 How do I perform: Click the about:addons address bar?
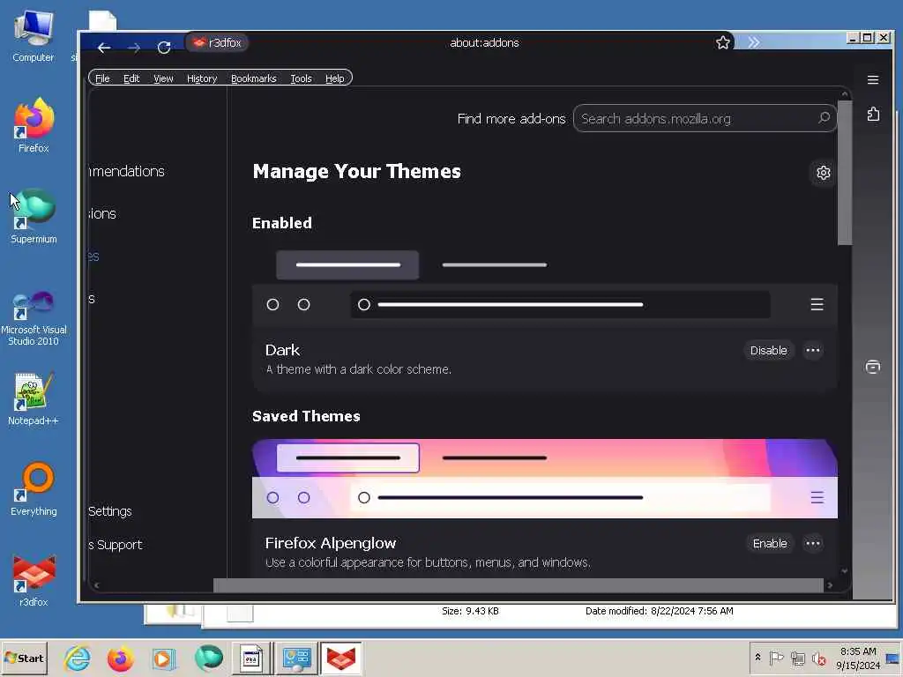tap(484, 42)
